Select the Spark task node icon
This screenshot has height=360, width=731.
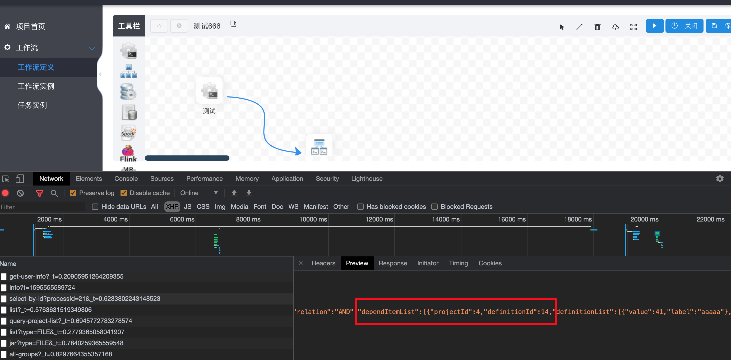click(x=129, y=133)
